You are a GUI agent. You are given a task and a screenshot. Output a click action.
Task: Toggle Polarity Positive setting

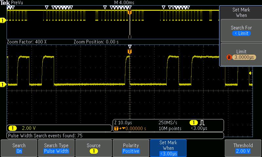point(131,148)
